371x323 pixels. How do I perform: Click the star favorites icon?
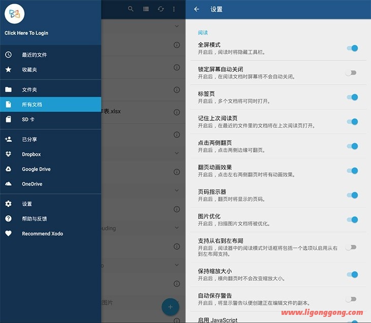8,70
